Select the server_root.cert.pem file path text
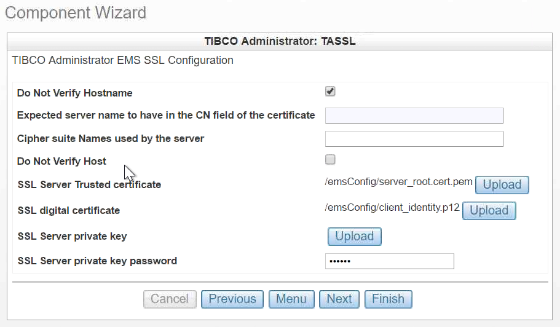The height and width of the screenshot is (327, 560). click(x=398, y=181)
